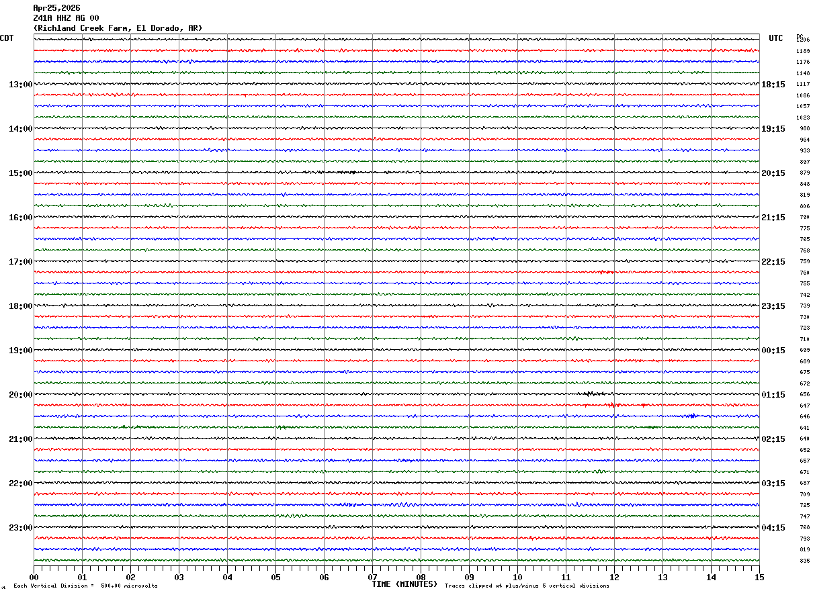Screen dimensions: 813x595
Task: Click the DC offset value "742"
Action: click(x=804, y=295)
